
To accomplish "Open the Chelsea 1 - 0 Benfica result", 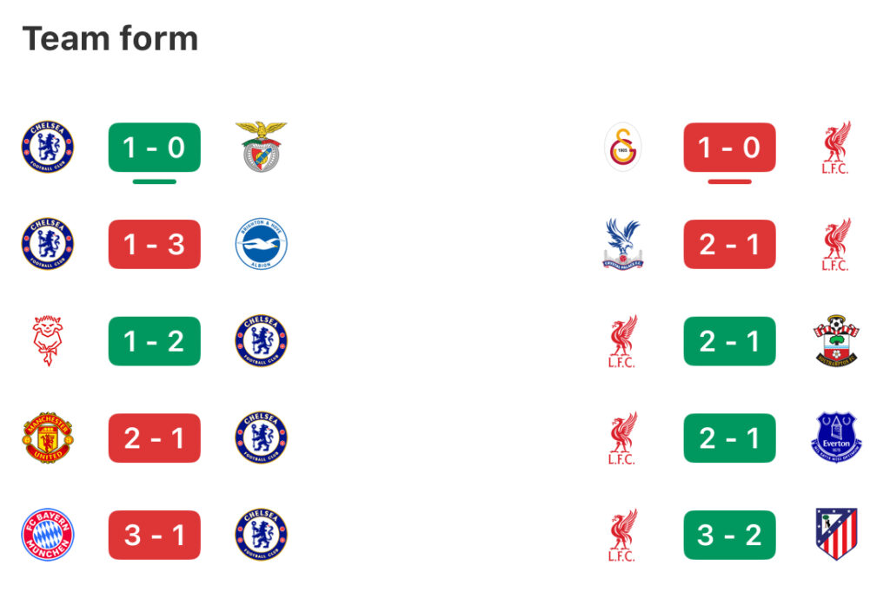I will (x=154, y=148).
